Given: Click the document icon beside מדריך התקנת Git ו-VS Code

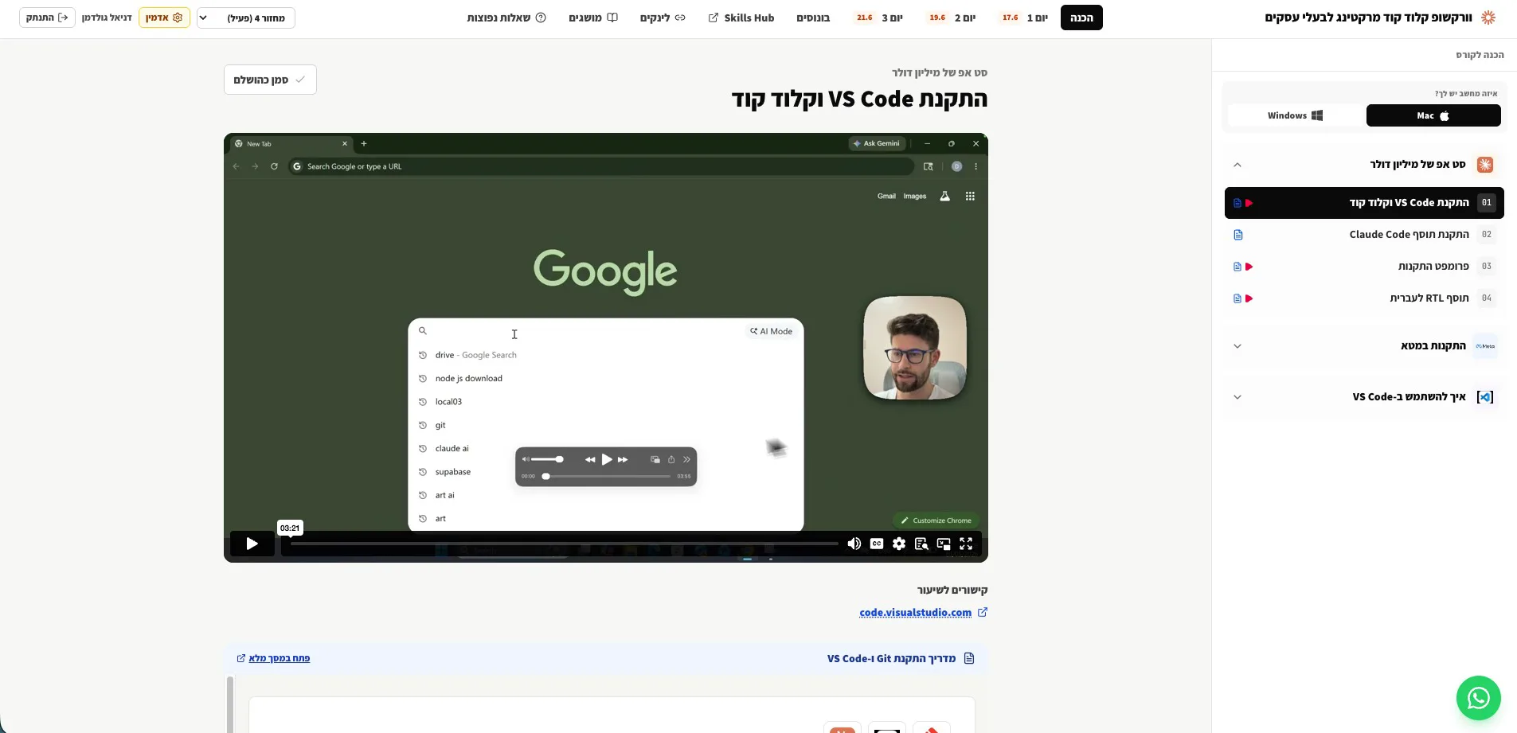Looking at the screenshot, I should [969, 658].
